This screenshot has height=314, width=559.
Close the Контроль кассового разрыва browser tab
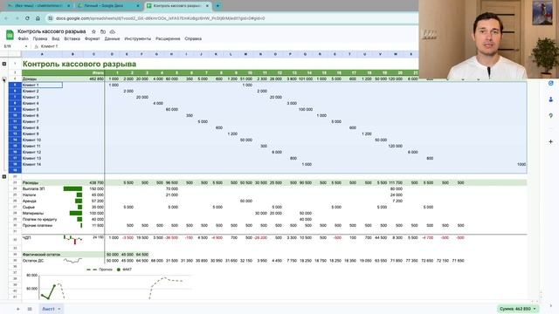click(x=207, y=6)
